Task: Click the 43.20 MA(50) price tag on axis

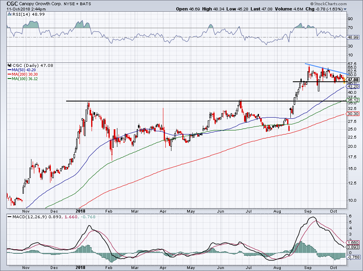Action: click(353, 87)
